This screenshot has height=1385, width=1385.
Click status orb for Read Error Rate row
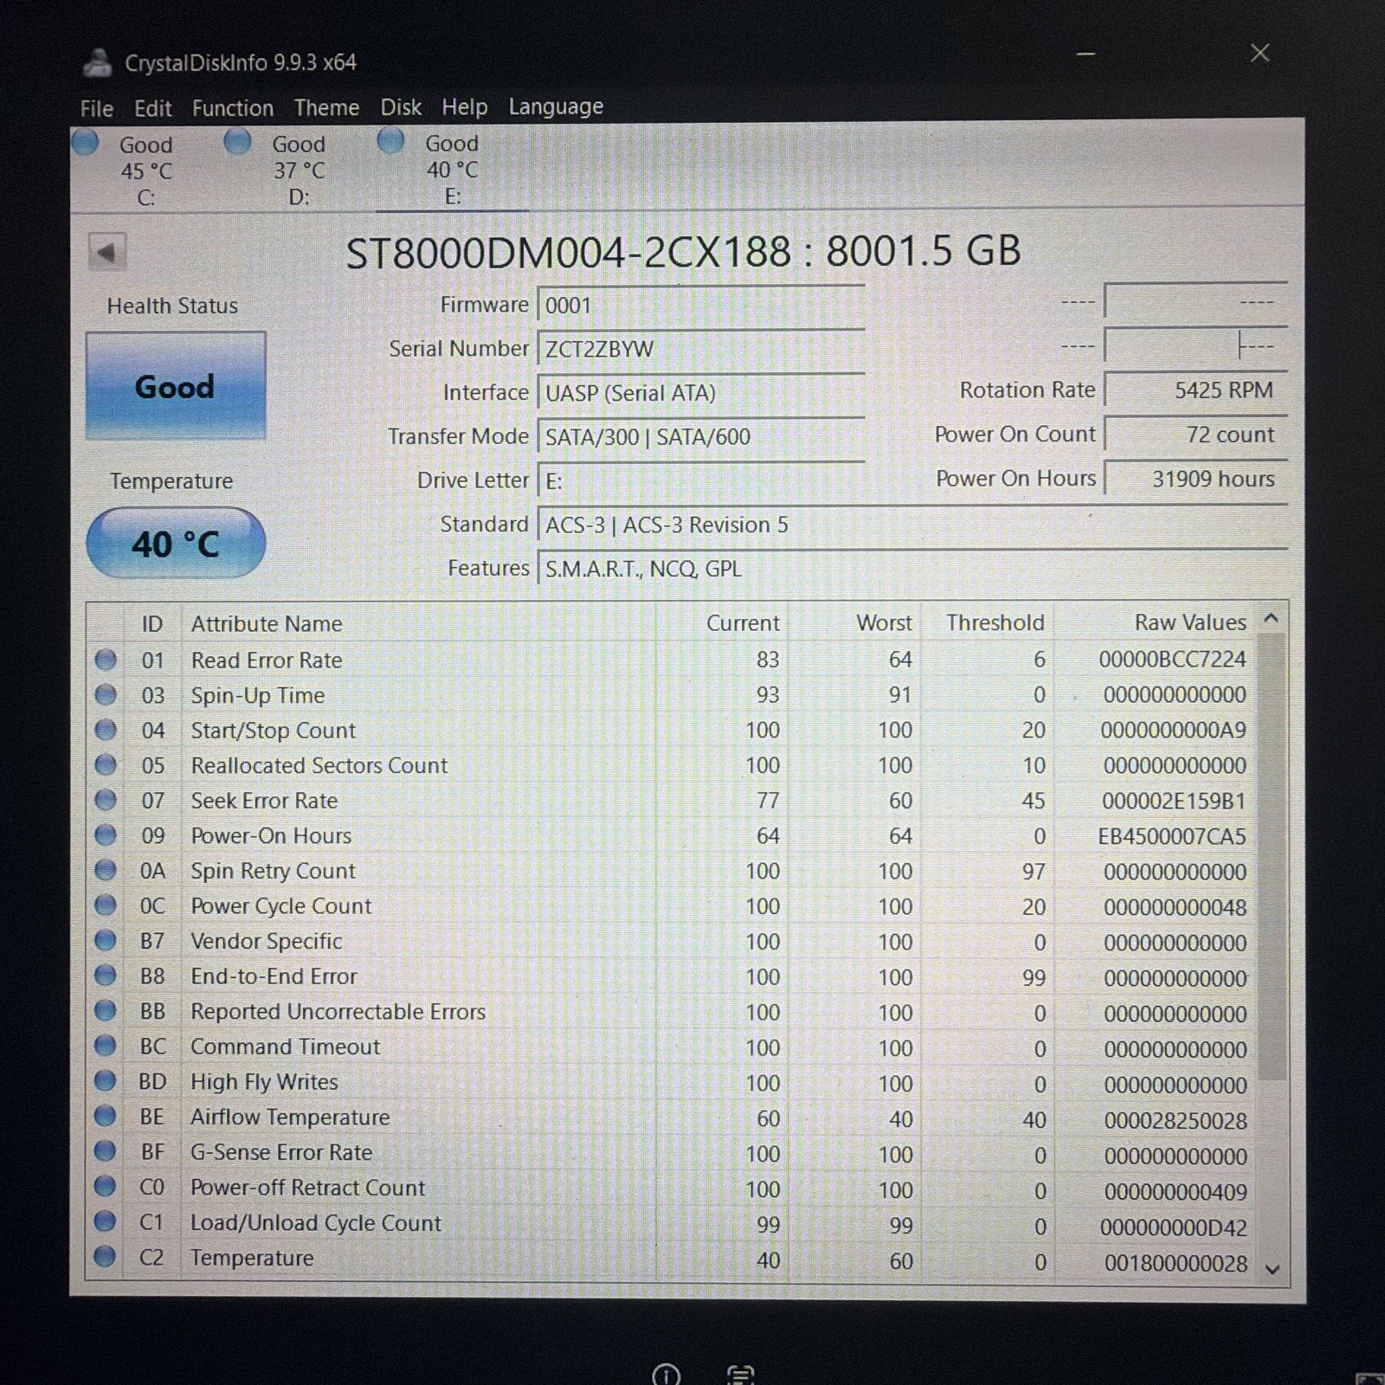tap(106, 660)
